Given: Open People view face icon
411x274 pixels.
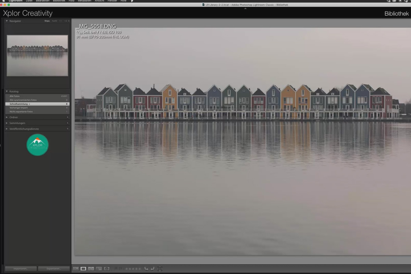Looking at the screenshot, I should tap(107, 269).
